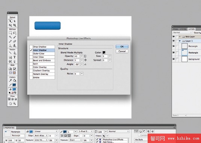
Task: Switch to the Layers tab
Action: (x=191, y=29)
